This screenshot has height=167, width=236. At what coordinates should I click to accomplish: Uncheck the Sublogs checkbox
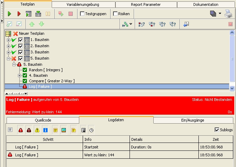[217, 129]
